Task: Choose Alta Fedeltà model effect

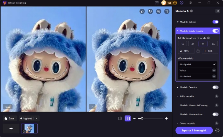Action: point(198,76)
